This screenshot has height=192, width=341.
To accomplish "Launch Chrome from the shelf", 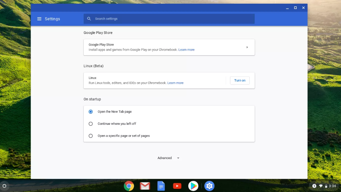I will tap(129, 186).
